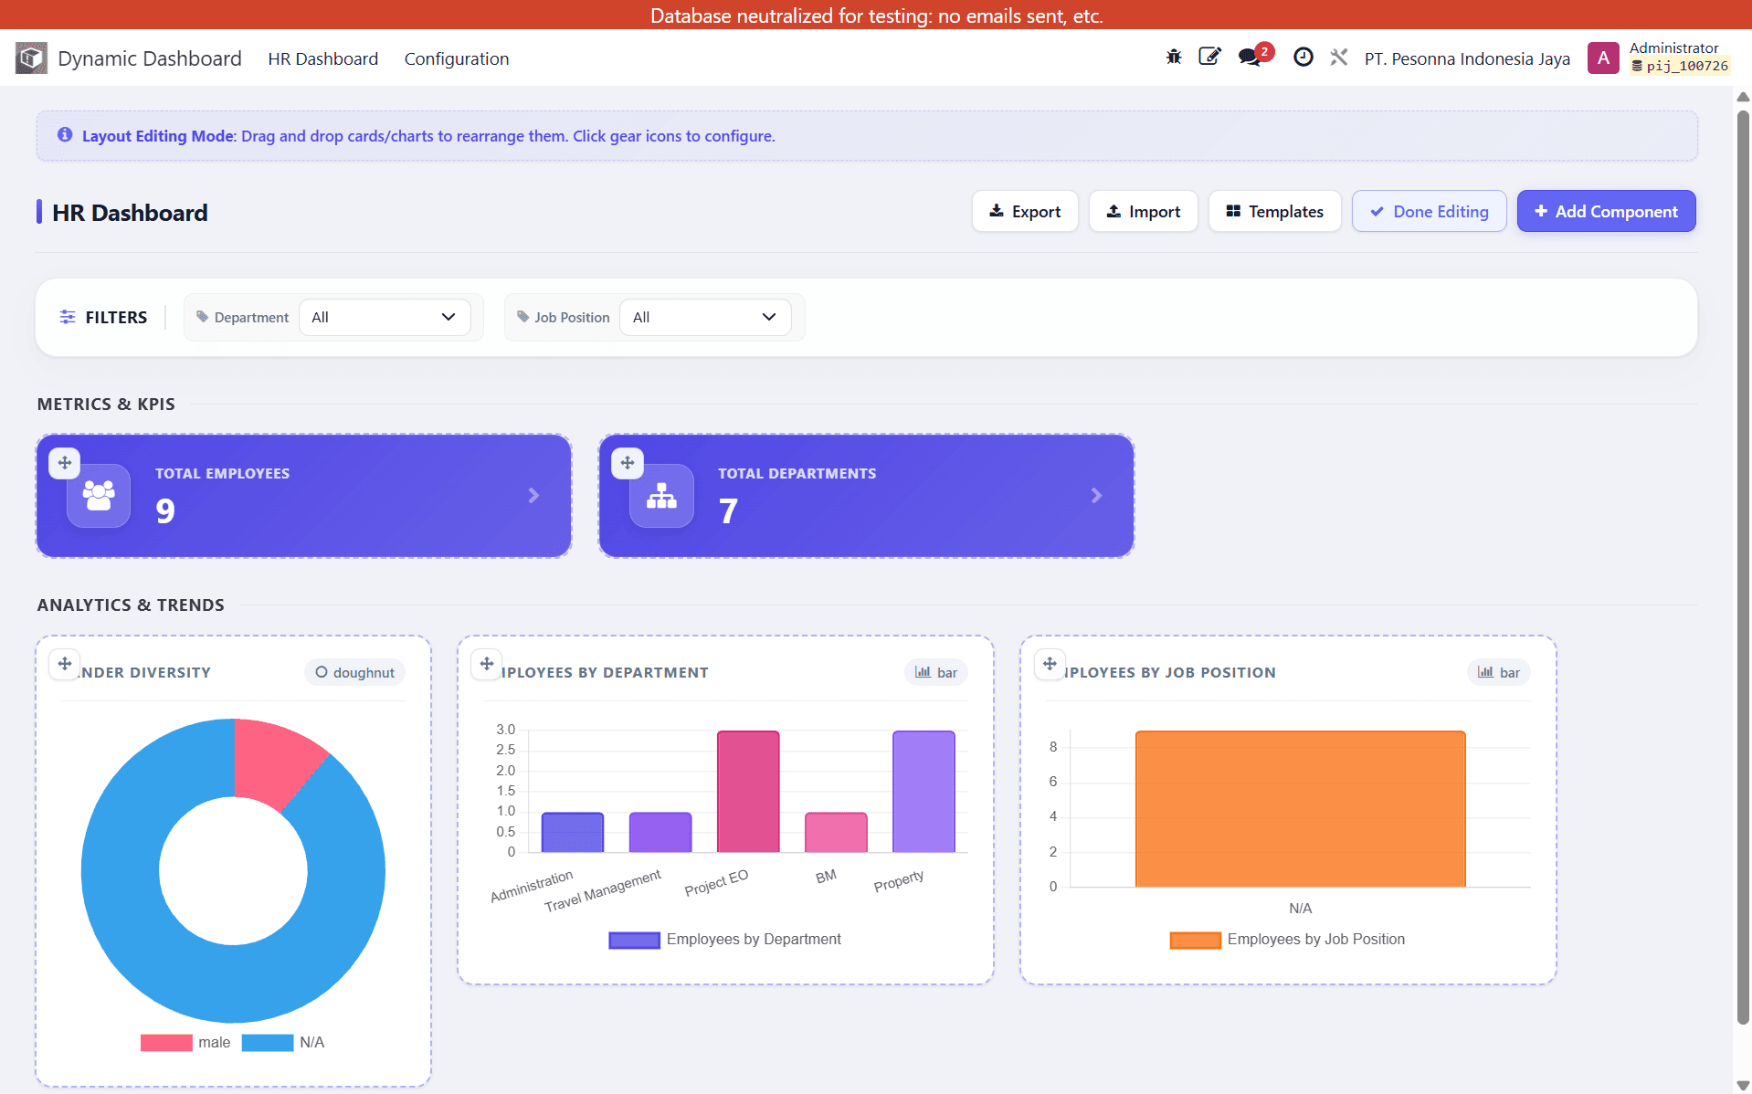This screenshot has width=1752, height=1094.
Task: Grab the move handle on Total Departments card
Action: [628, 463]
